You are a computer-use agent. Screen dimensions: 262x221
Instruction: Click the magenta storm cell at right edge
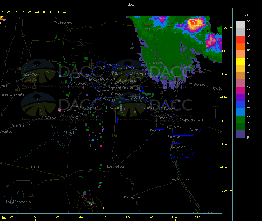click(211, 40)
